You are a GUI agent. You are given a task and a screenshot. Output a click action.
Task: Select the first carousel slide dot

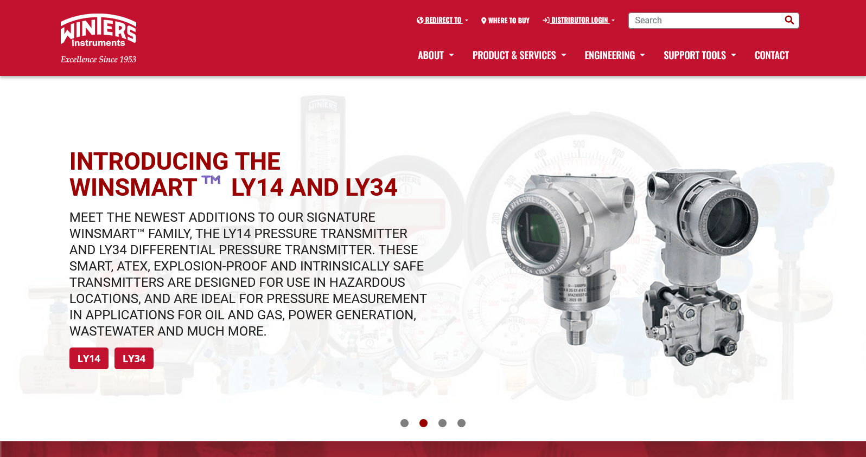(x=404, y=423)
